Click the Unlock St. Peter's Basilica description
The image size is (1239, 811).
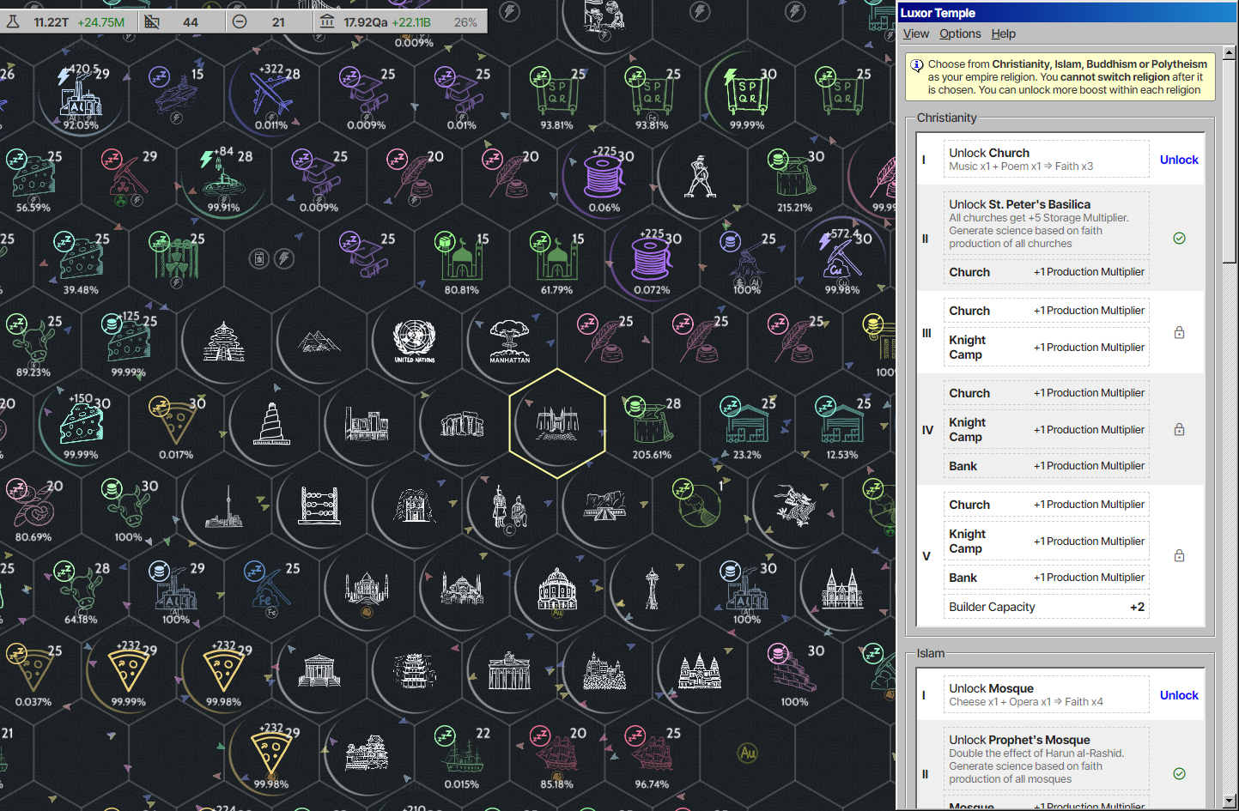1047,223
